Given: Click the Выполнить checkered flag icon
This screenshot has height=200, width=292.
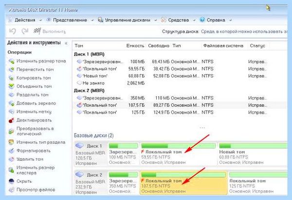Looking at the screenshot, I should (x=37, y=31).
